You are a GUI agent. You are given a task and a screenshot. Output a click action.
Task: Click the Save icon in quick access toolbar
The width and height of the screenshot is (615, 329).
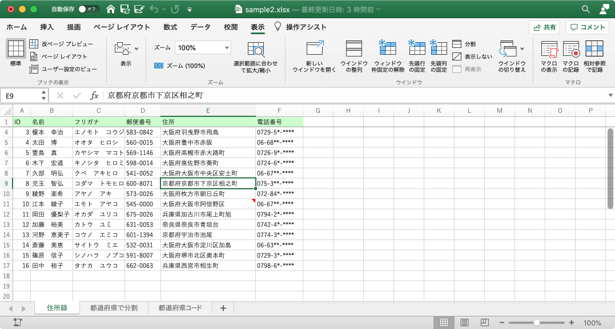pyautogui.click(x=124, y=9)
